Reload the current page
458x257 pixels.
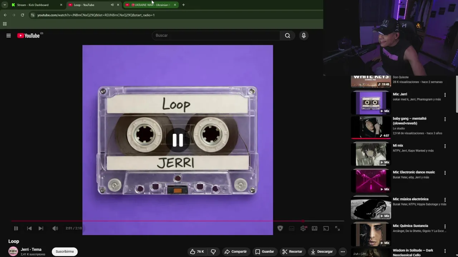click(22, 15)
